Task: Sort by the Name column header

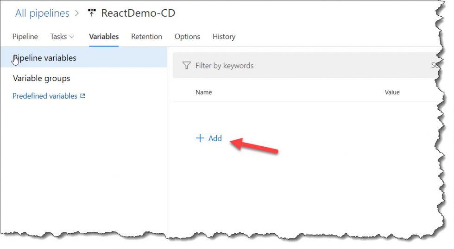Action: pyautogui.click(x=203, y=92)
